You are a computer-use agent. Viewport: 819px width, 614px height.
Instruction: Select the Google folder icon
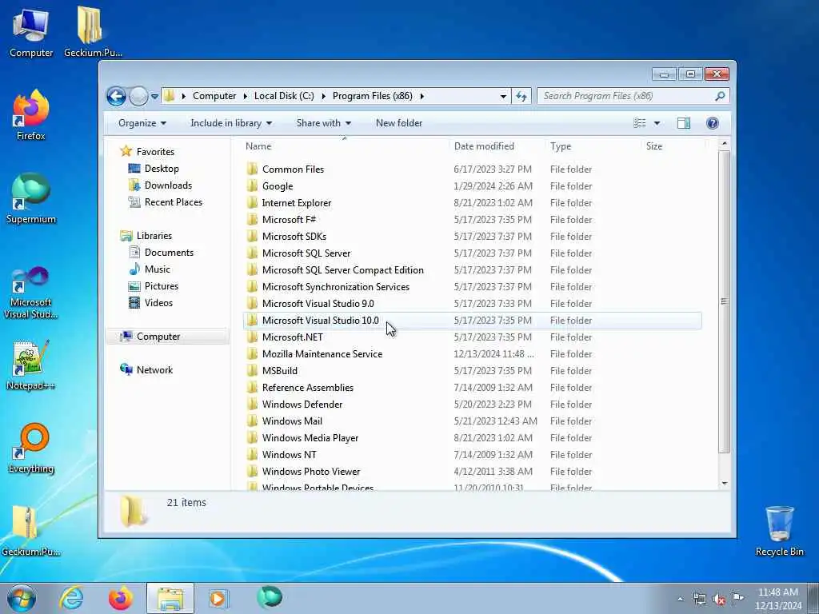coord(252,185)
